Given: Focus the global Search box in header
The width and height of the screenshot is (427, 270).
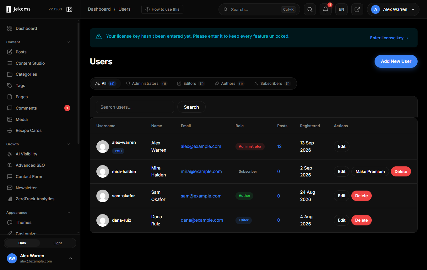Looking at the screenshot, I should tap(259, 9).
